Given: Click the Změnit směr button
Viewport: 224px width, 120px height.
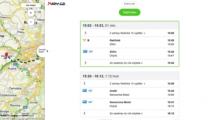Looking at the screenshot, I should coord(130,4).
